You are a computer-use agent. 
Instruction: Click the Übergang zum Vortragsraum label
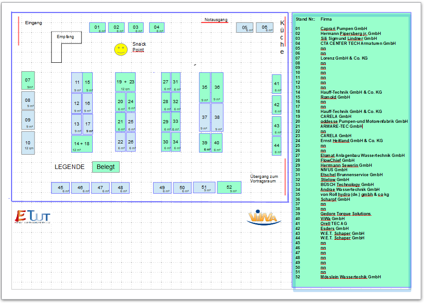(x=264, y=179)
